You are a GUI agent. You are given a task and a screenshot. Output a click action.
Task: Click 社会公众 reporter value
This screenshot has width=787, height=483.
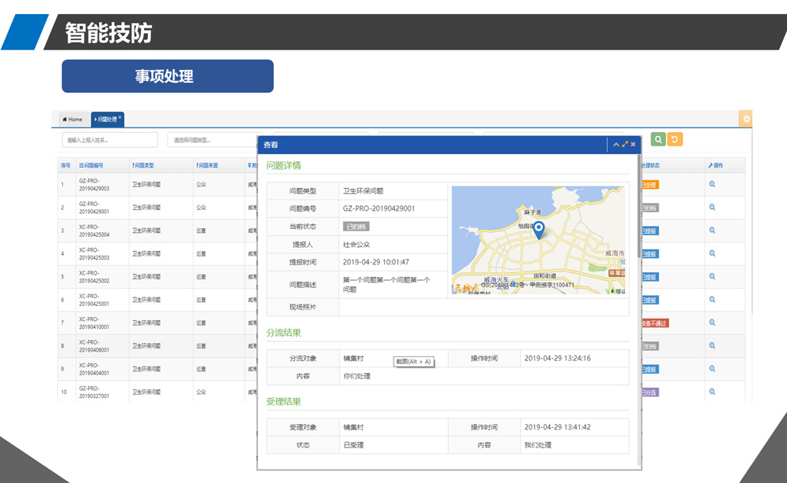point(357,245)
